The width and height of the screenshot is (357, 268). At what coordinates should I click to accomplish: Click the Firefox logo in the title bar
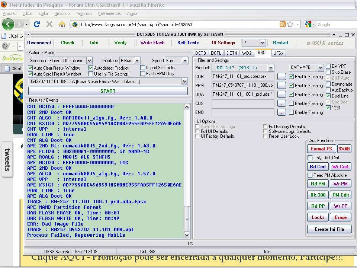click(4, 4)
